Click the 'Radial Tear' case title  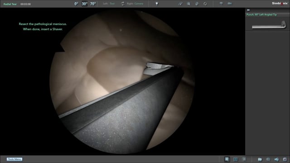pos(10,4)
